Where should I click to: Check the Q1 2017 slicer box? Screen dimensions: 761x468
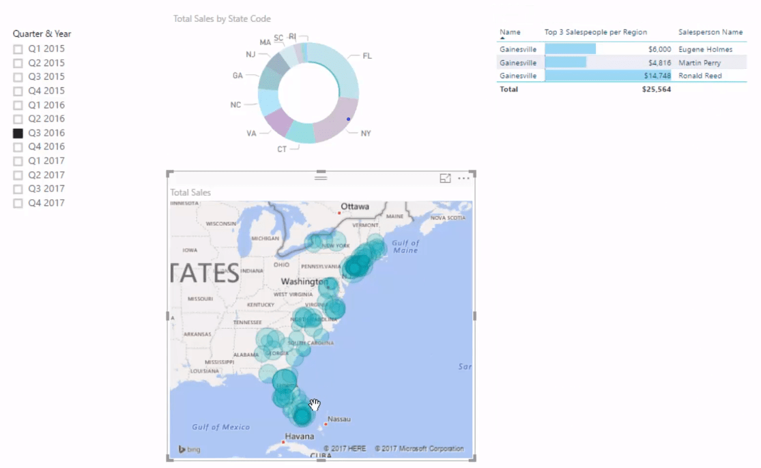(18, 161)
